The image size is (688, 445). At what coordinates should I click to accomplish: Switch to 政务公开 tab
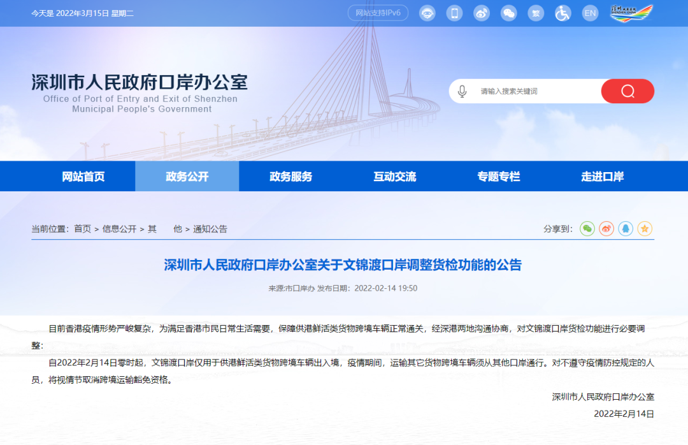point(186,177)
